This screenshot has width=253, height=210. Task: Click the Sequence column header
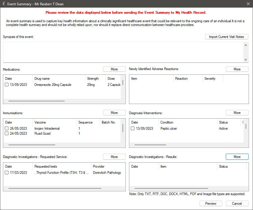point(88,122)
